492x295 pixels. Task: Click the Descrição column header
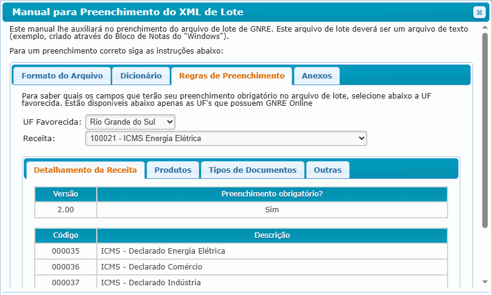[272, 235]
